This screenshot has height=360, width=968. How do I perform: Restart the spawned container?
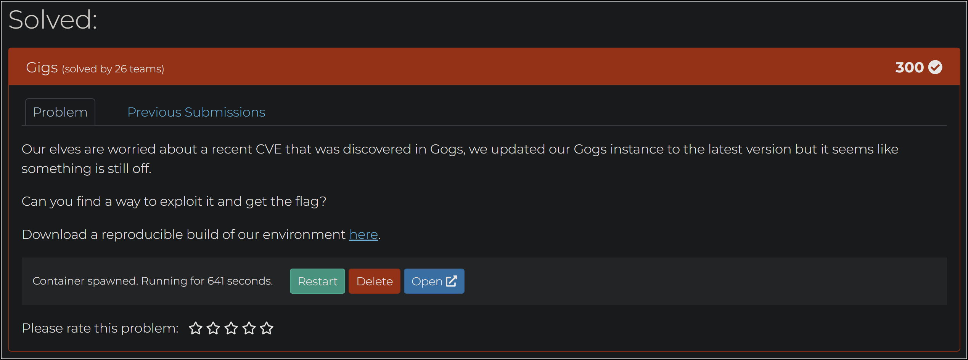pyautogui.click(x=317, y=281)
